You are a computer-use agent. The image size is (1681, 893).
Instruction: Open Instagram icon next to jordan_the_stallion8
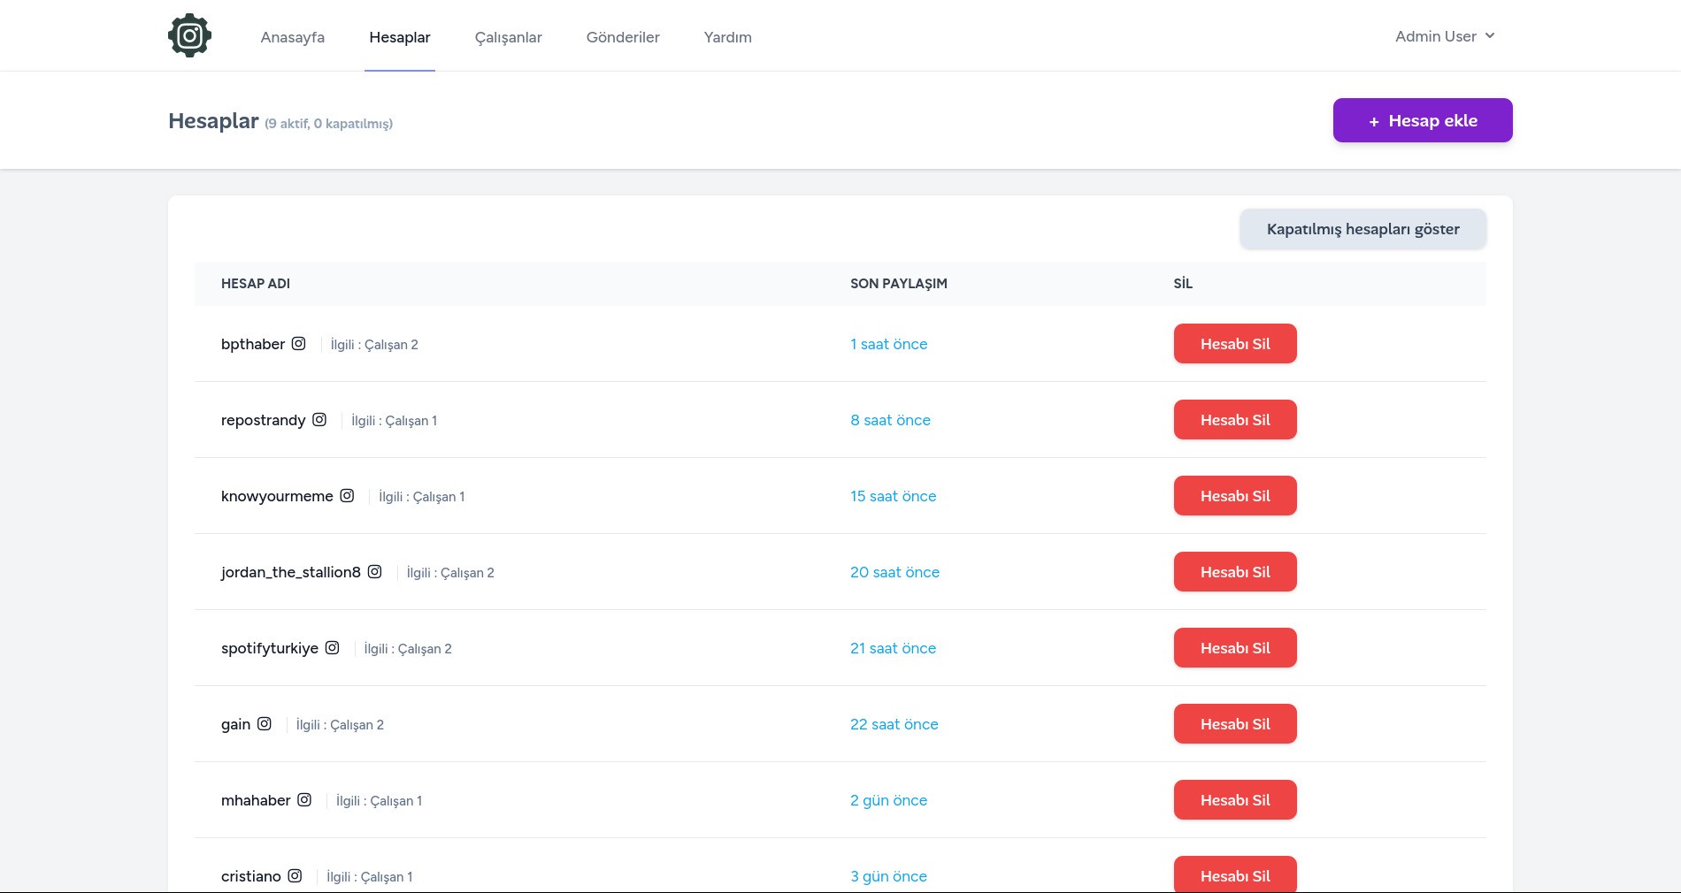pos(375,572)
